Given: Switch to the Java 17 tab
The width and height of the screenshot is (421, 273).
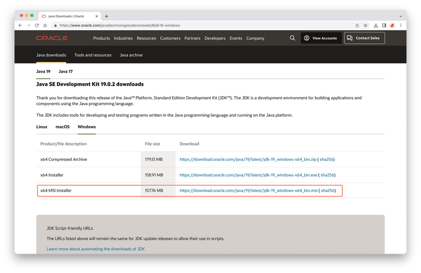Looking at the screenshot, I should pyautogui.click(x=66, y=71).
